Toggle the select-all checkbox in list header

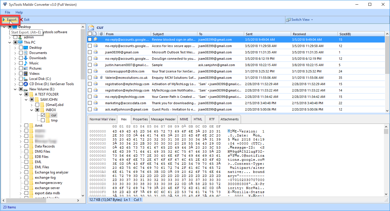(x=90, y=34)
